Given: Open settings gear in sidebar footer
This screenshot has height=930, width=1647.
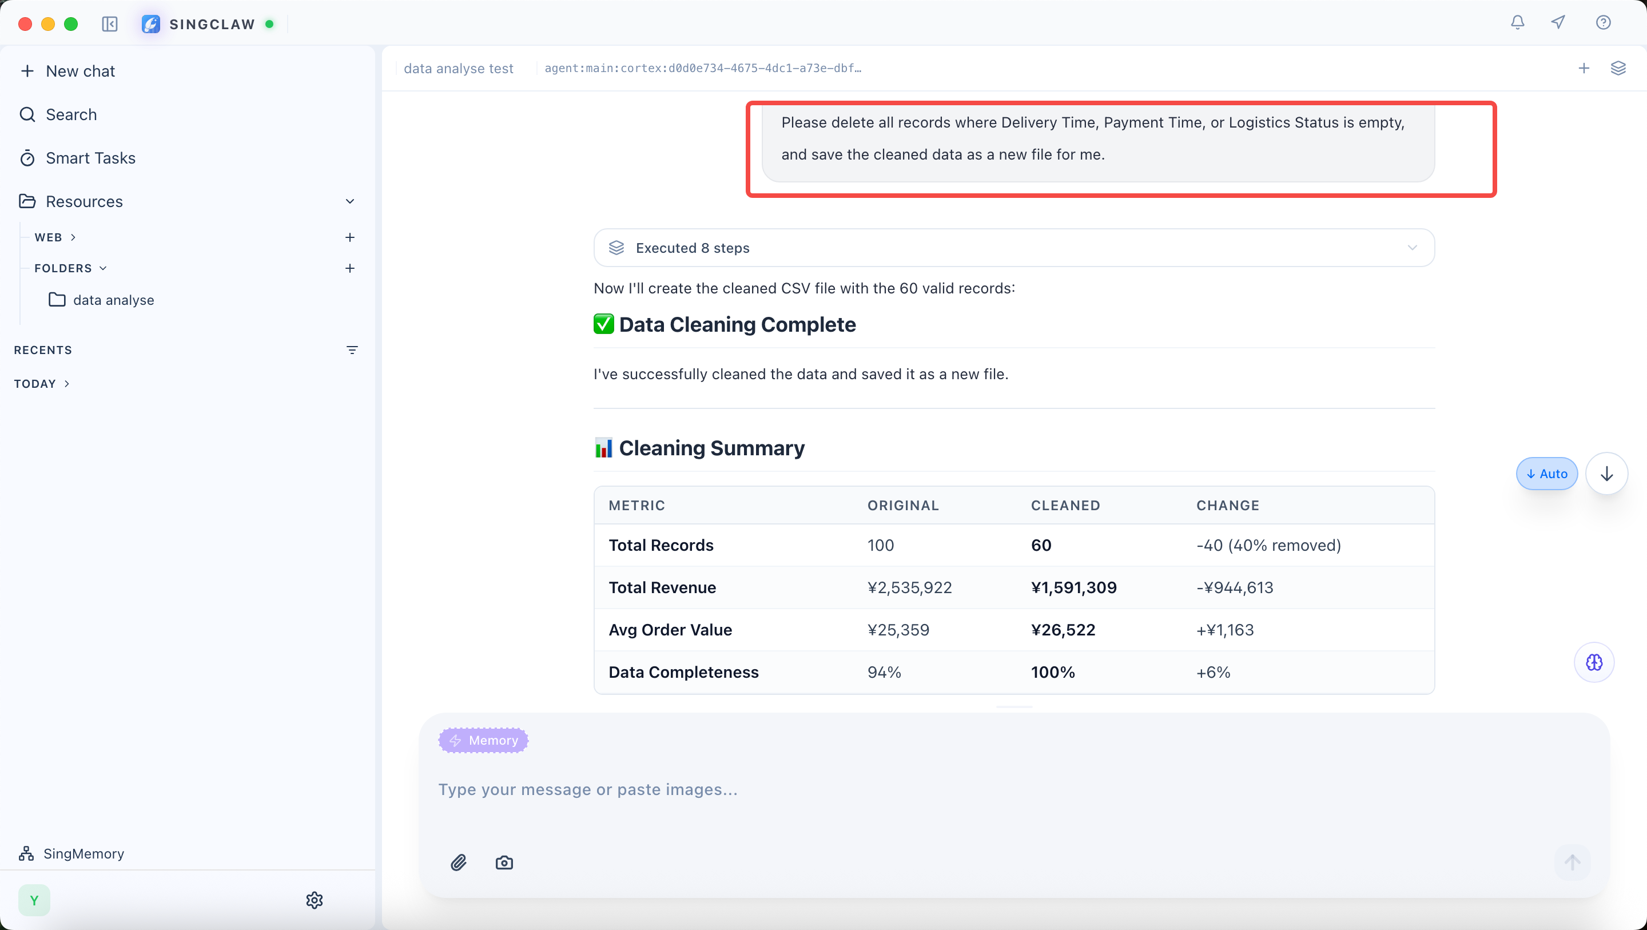Looking at the screenshot, I should (314, 900).
